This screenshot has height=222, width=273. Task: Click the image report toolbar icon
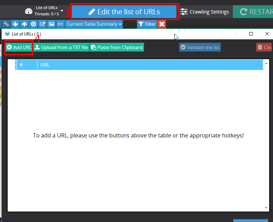tap(52, 24)
